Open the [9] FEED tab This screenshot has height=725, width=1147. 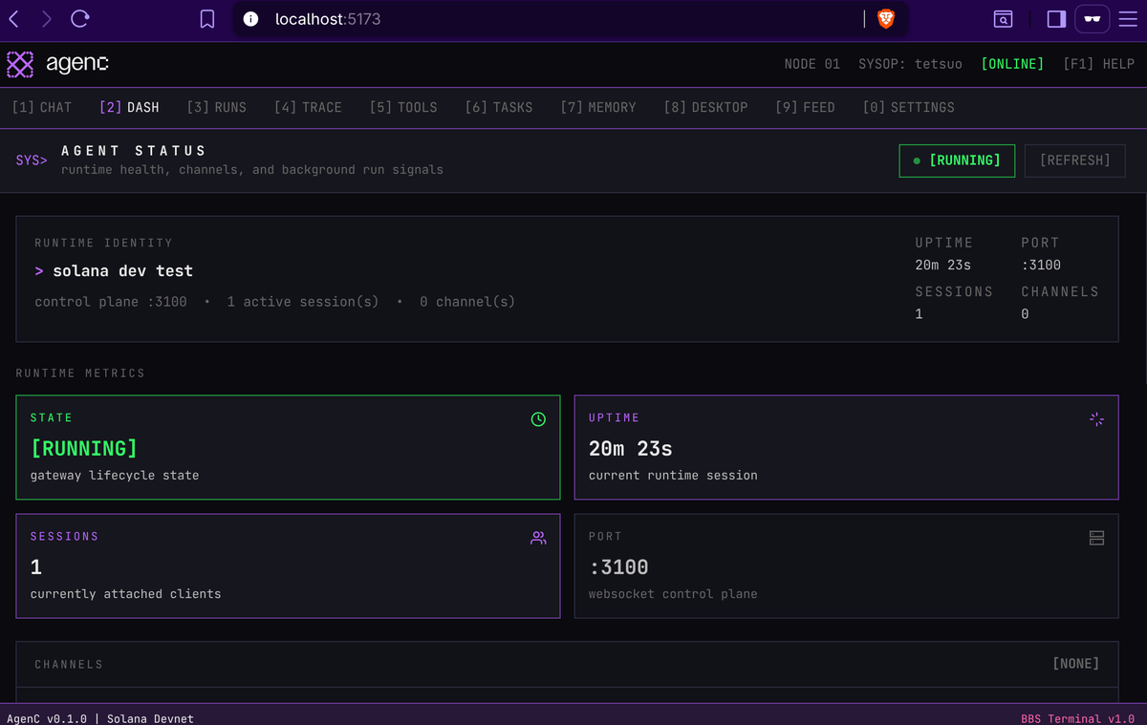[x=805, y=107]
